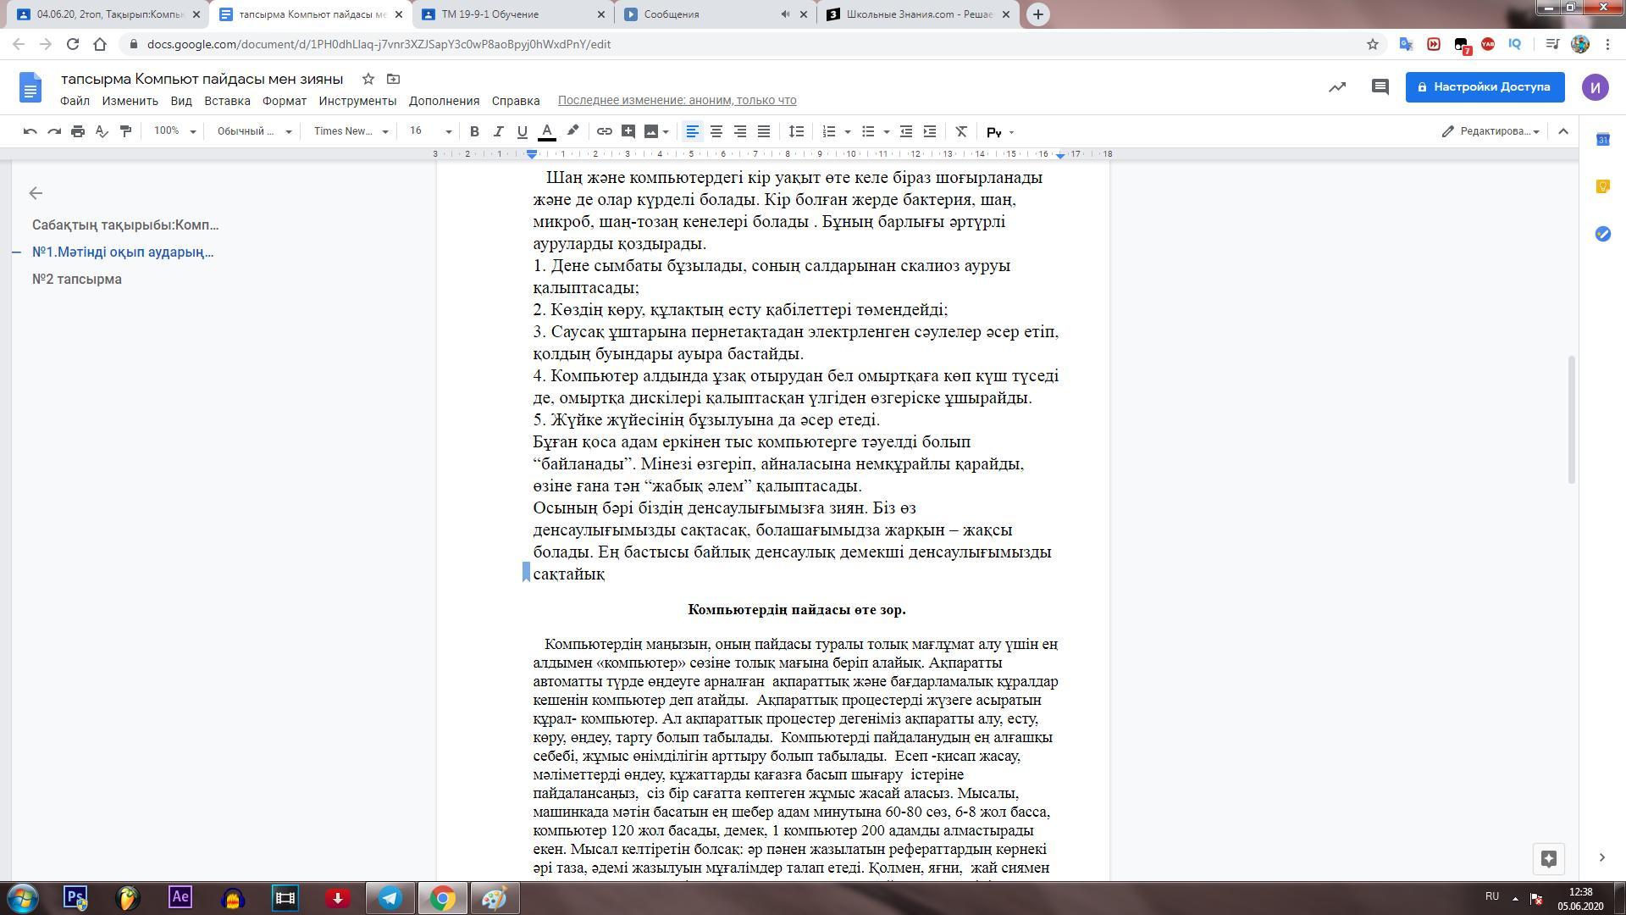Open the zoom 100% dropdown

coord(174,131)
